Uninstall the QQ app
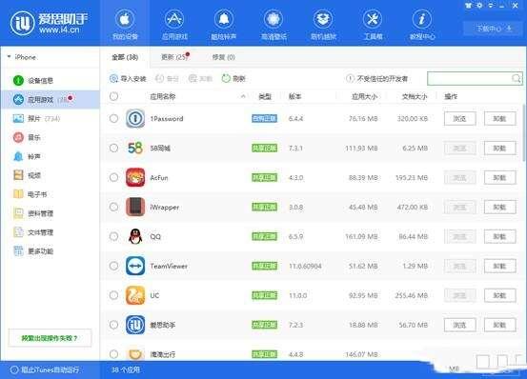Screen dimensions: 527x379 [x=499, y=236]
